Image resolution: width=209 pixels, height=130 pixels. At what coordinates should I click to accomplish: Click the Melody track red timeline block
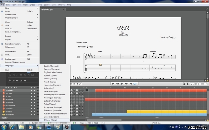coord(151,90)
